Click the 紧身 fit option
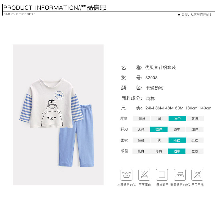Image resolution: width=217 pixels, height=201 pixels. [x=141, y=151]
